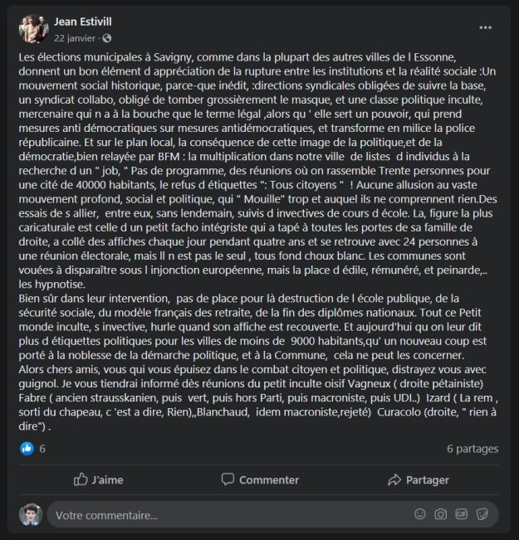
Task: Click the reaction count number 6
Action: pyautogui.click(x=42, y=448)
